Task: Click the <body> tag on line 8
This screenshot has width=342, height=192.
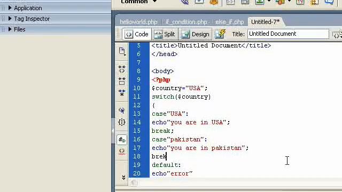Action: point(162,71)
